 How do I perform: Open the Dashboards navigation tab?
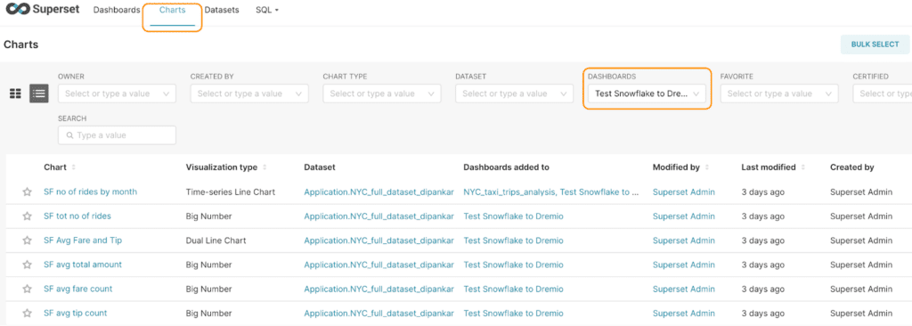click(117, 11)
